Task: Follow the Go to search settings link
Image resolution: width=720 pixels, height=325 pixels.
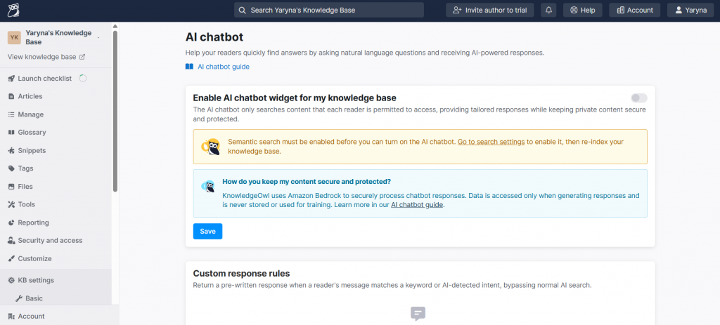Action: pos(491,142)
